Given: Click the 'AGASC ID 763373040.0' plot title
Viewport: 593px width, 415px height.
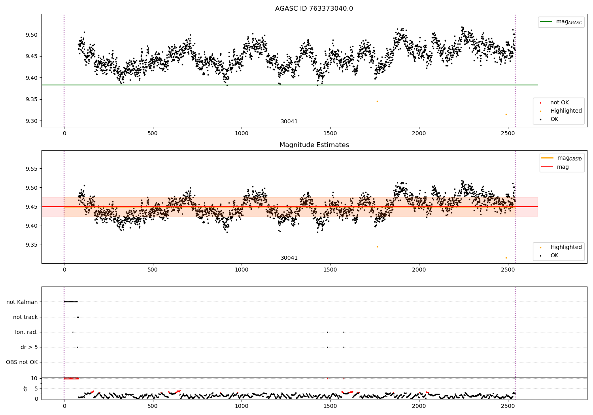Looking at the screenshot, I should click(314, 9).
